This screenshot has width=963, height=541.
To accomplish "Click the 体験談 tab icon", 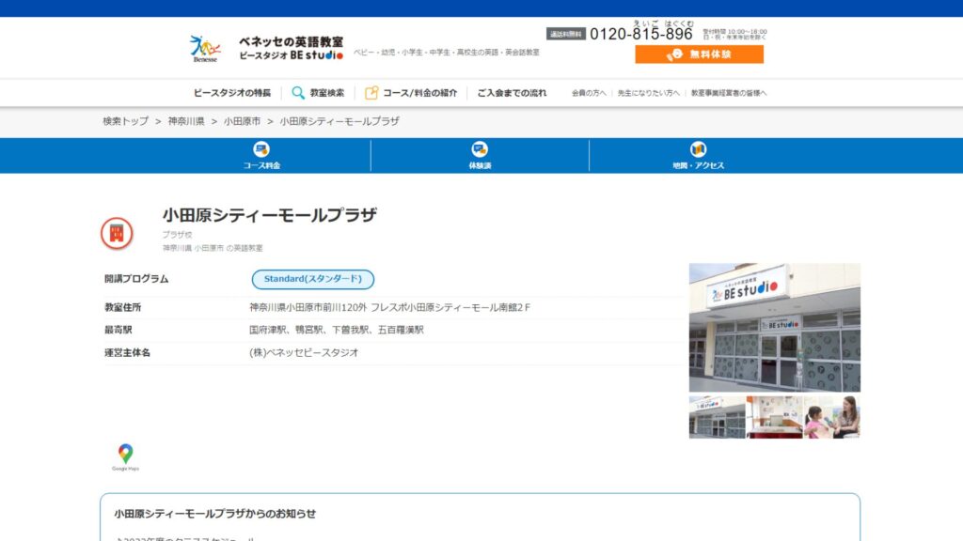I will 480,149.
